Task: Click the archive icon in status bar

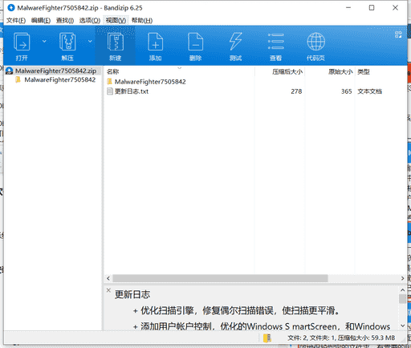Action: 267,338
